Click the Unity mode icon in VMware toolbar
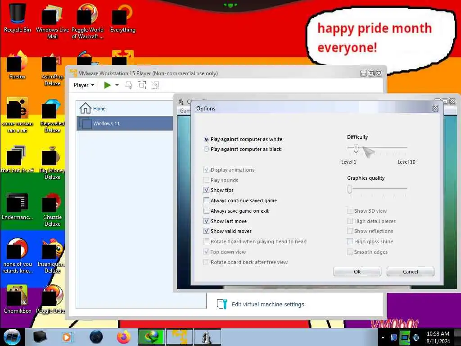This screenshot has width=461, height=346. 155,85
